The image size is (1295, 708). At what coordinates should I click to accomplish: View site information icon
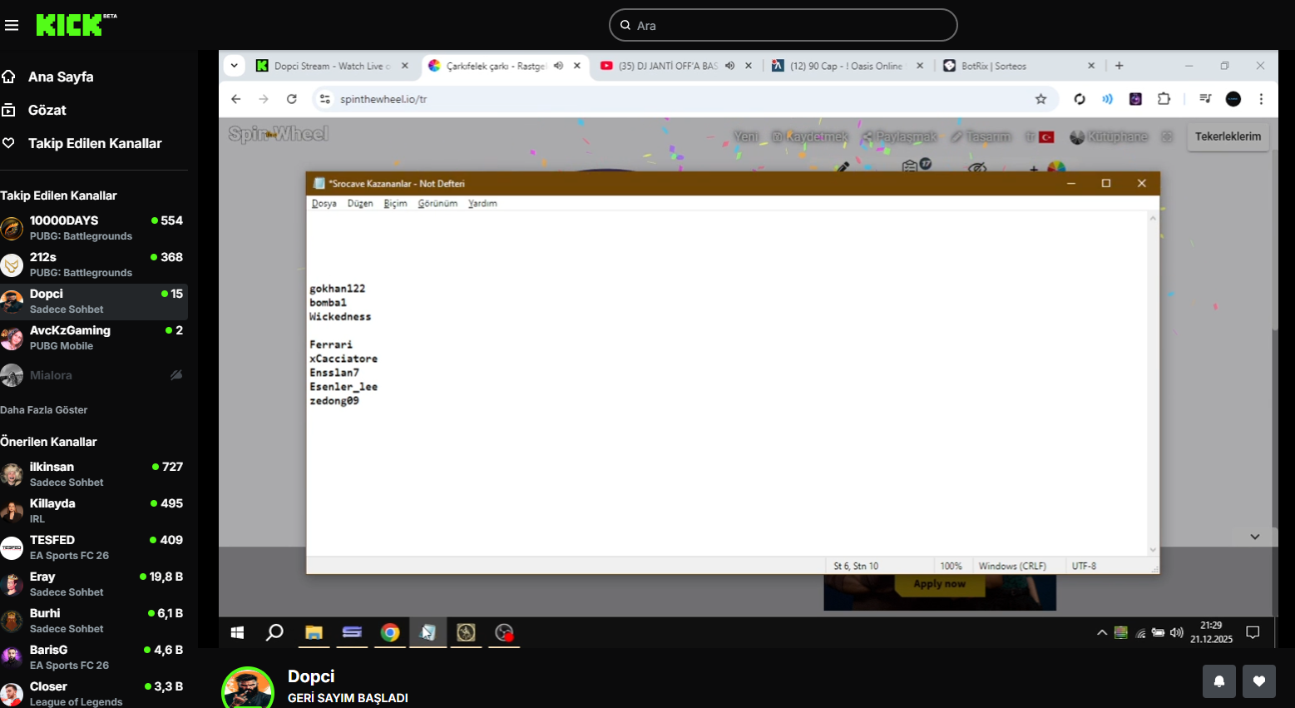[325, 99]
